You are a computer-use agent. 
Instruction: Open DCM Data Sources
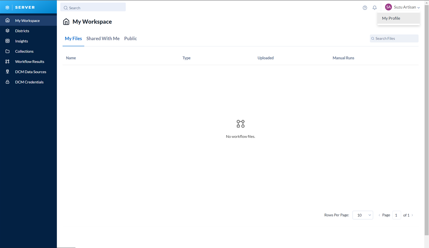(30, 72)
